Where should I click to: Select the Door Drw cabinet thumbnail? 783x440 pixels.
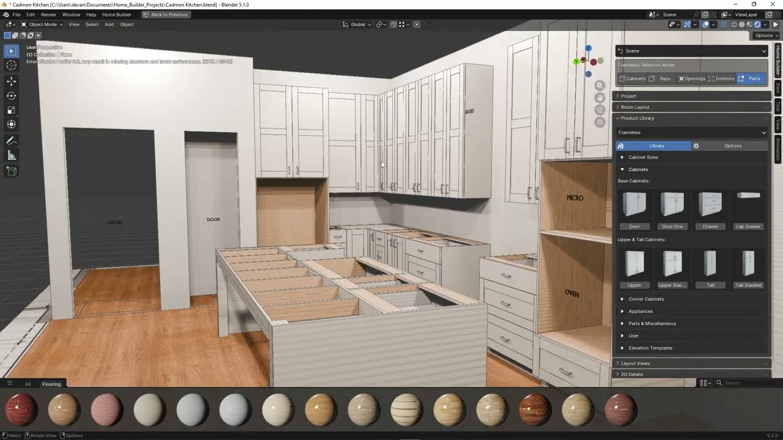672,209
